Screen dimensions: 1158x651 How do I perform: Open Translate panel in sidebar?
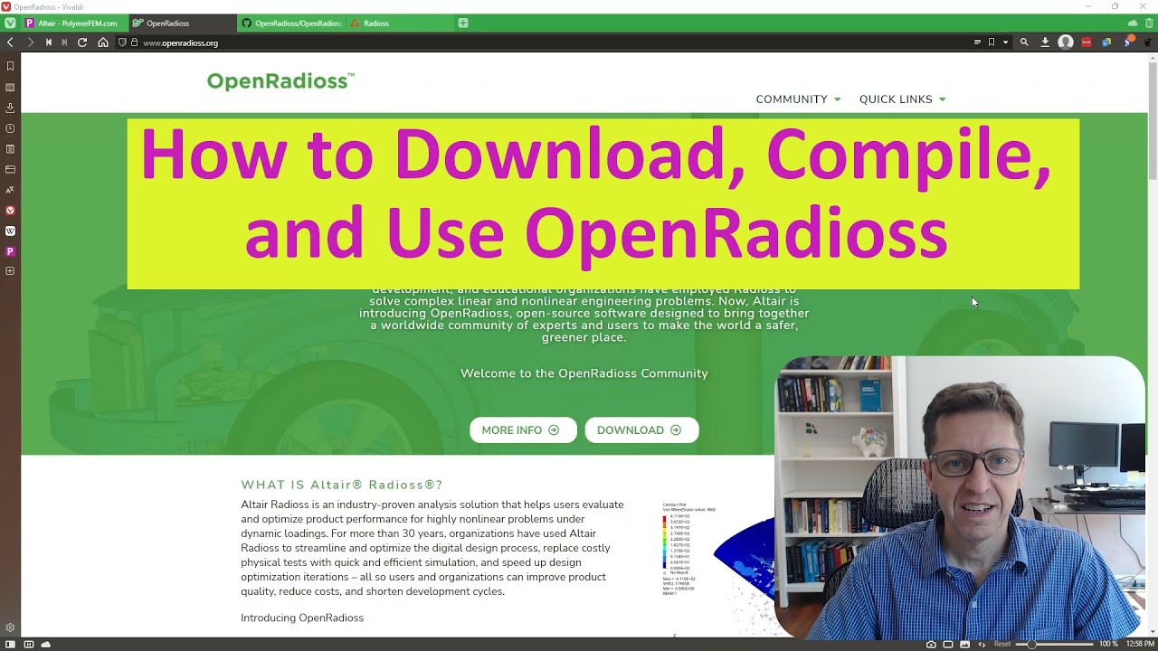[10, 190]
